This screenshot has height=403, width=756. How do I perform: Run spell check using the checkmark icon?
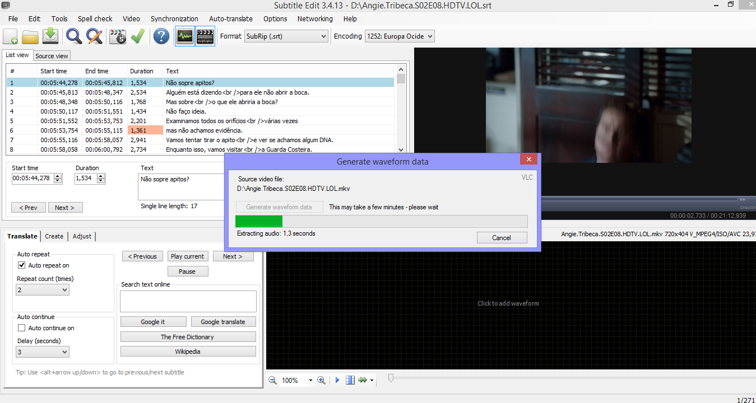pos(137,36)
